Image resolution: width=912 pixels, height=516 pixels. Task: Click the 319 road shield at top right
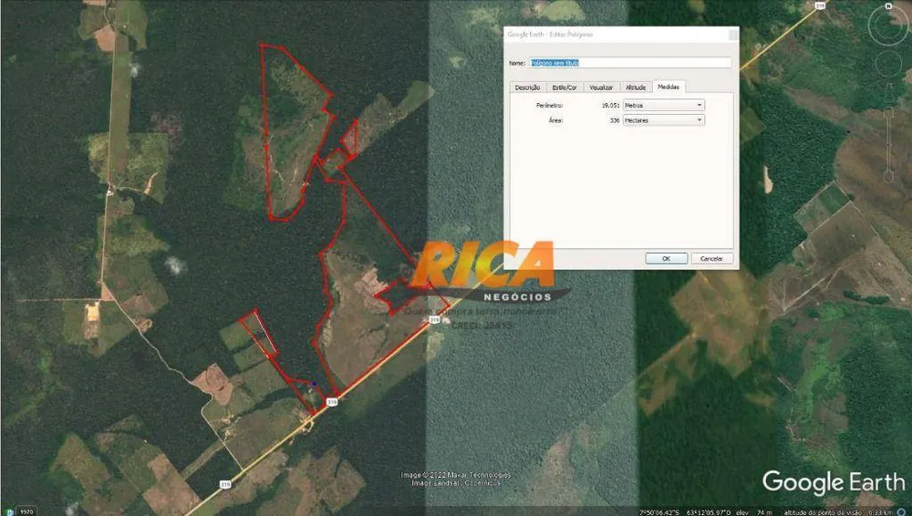pyautogui.click(x=820, y=5)
